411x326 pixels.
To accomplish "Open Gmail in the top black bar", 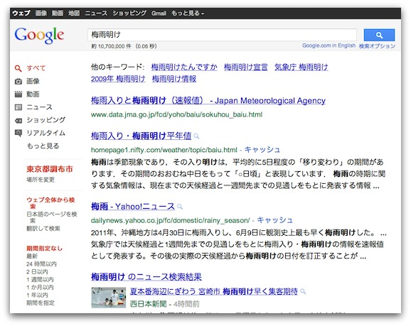I will click(x=159, y=13).
